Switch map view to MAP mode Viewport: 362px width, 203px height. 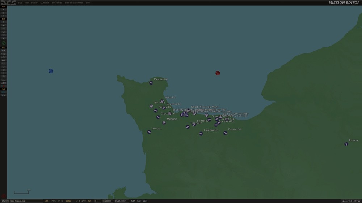133,201
